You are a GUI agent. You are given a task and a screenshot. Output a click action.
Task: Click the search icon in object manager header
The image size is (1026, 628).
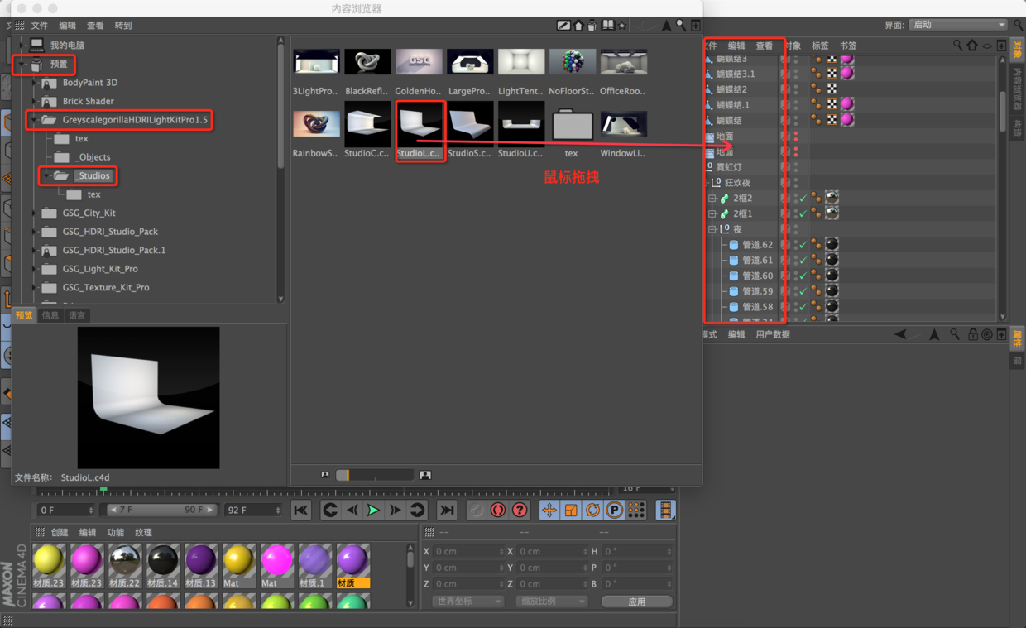click(957, 46)
